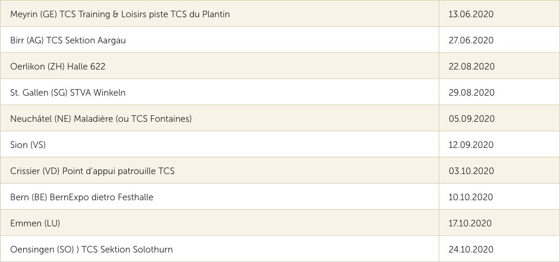Screen dimensions: 560x262
Task: Select the 17.10.2020 date cell
Action: tap(470, 223)
